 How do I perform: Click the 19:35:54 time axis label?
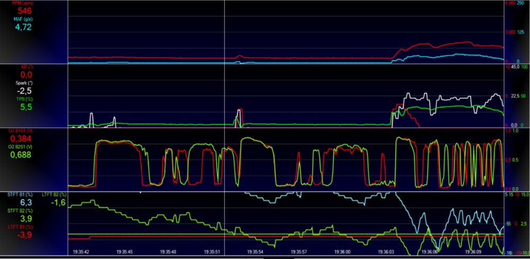pyautogui.click(x=254, y=252)
